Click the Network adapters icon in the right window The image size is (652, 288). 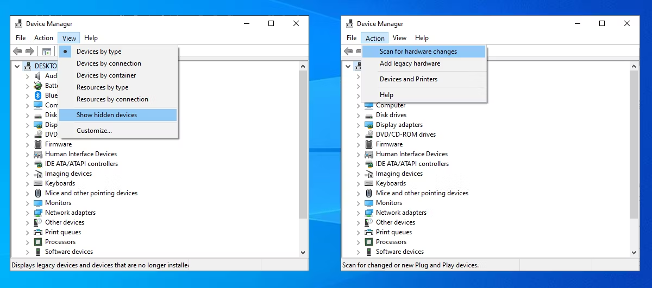click(369, 213)
